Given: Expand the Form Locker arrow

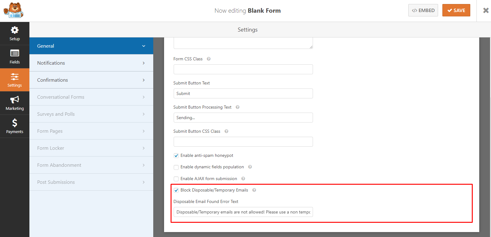Looking at the screenshot, I should (144, 148).
